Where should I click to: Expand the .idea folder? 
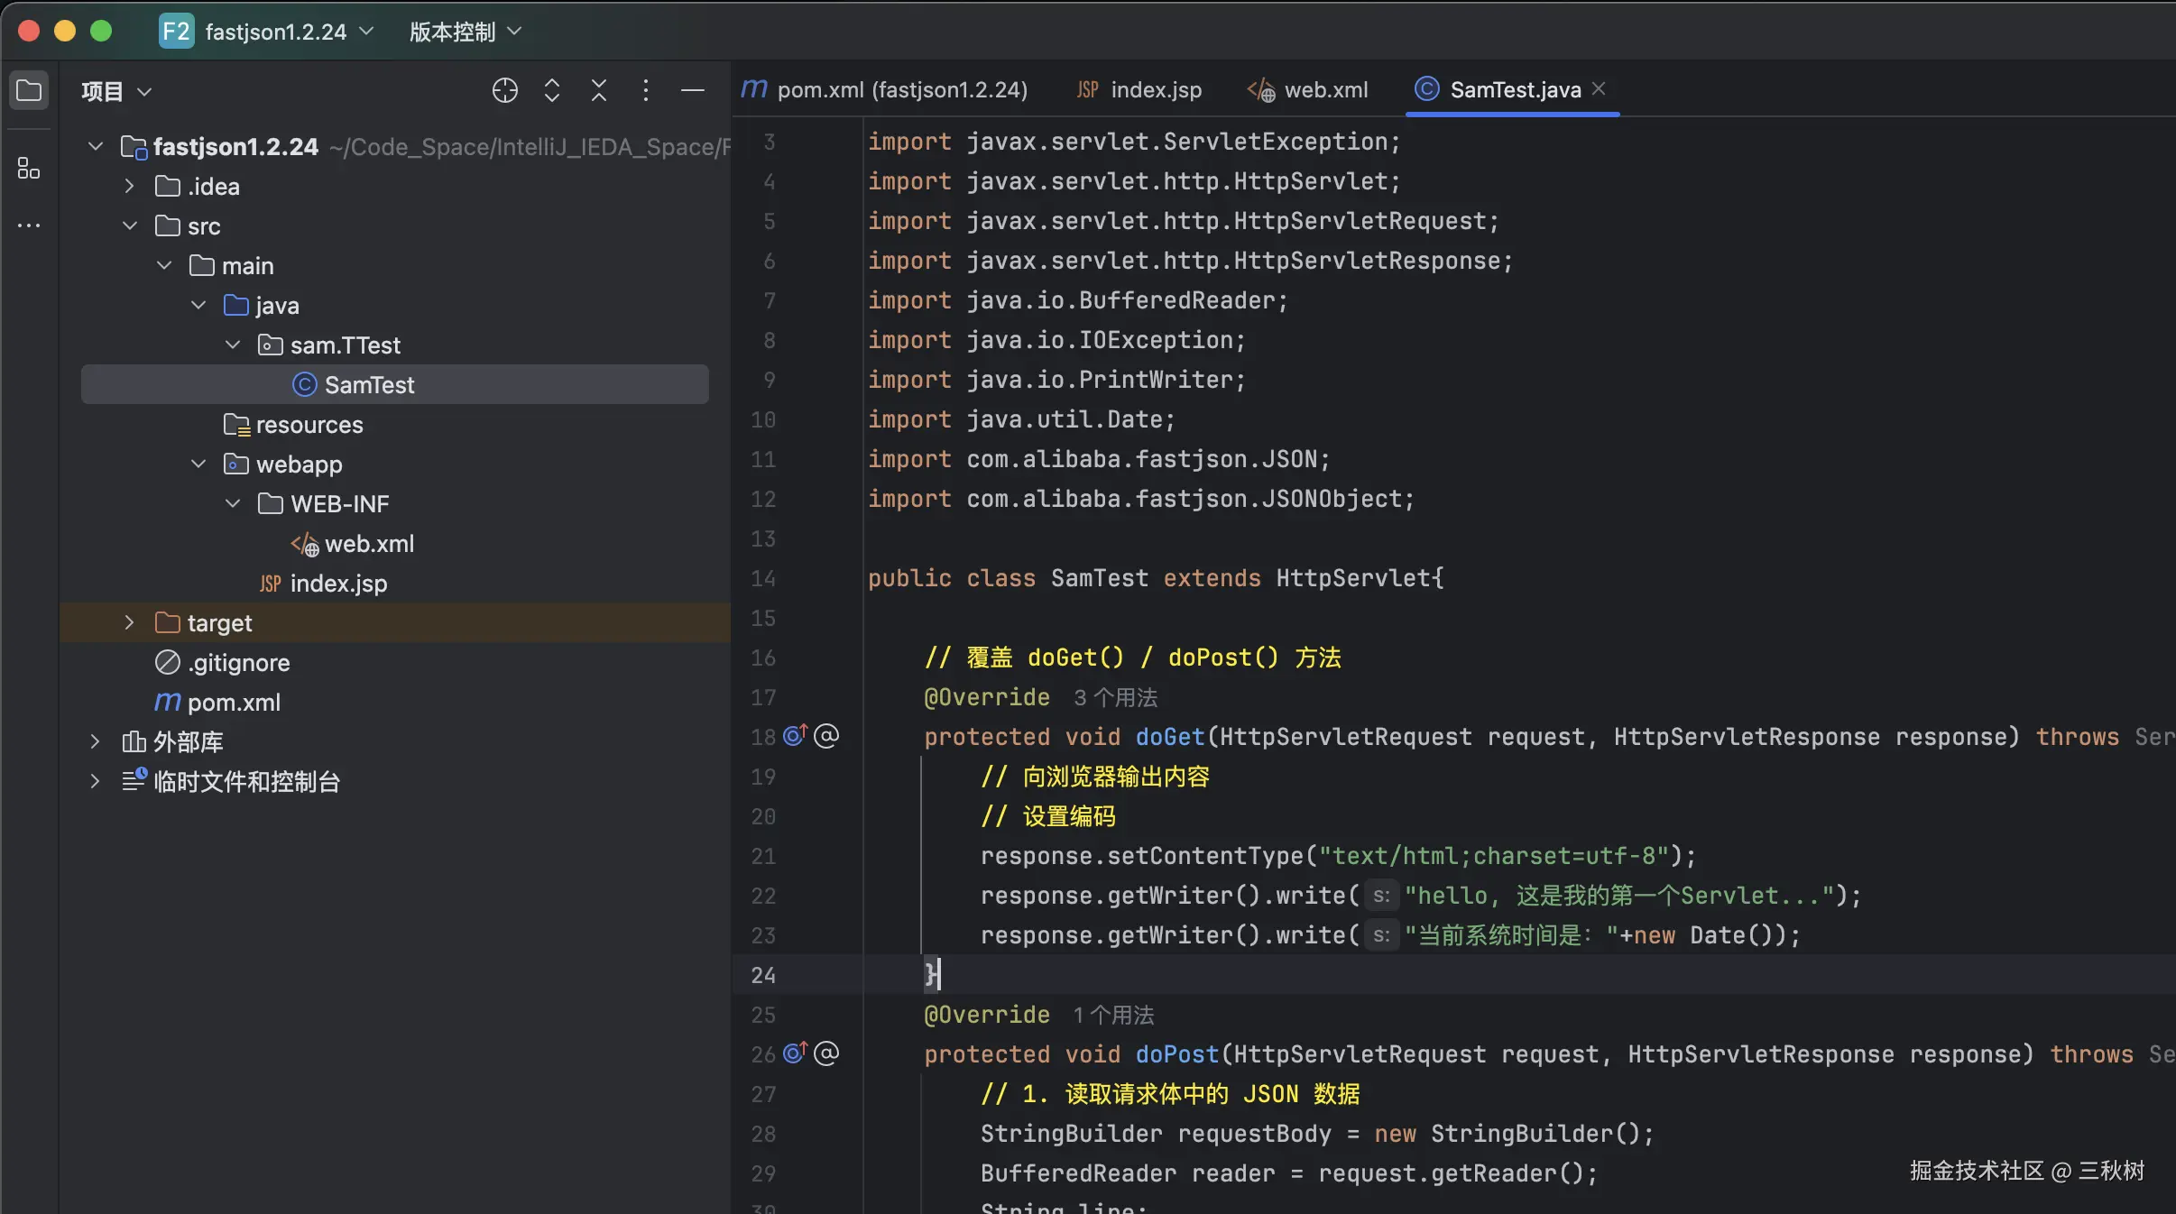[129, 187]
